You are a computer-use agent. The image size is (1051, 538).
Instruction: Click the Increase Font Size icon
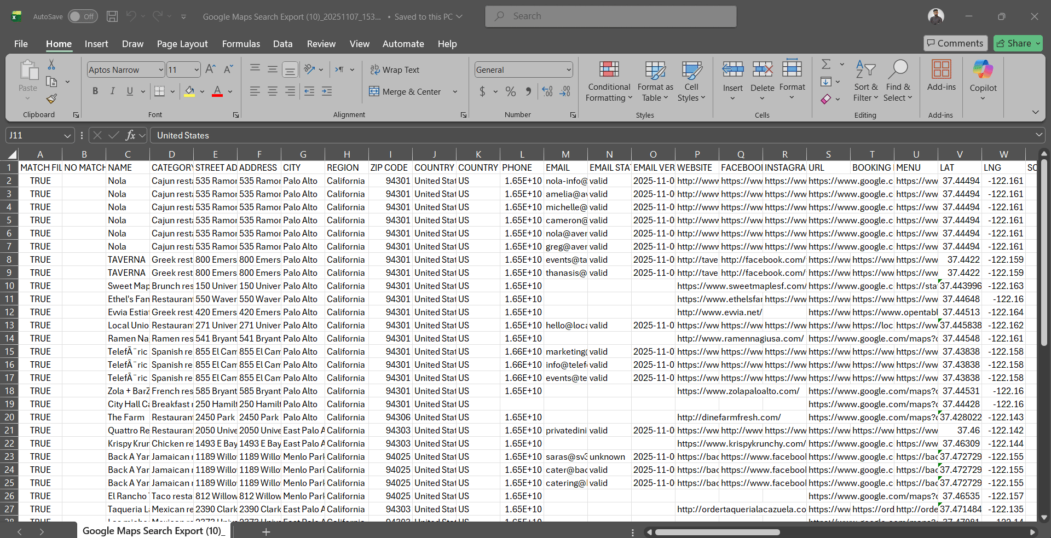(210, 70)
